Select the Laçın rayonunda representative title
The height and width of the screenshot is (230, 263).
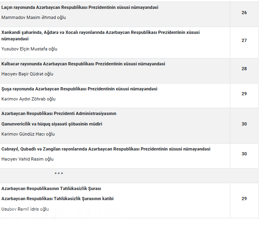point(80,8)
